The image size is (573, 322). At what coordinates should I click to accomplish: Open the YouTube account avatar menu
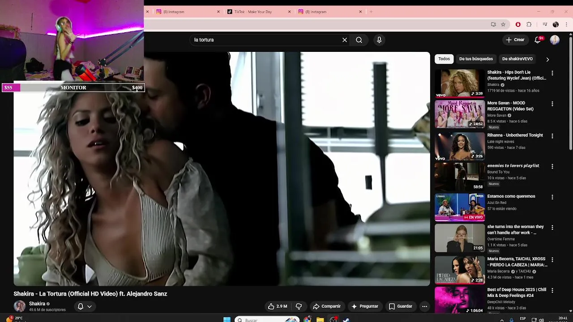point(555,40)
